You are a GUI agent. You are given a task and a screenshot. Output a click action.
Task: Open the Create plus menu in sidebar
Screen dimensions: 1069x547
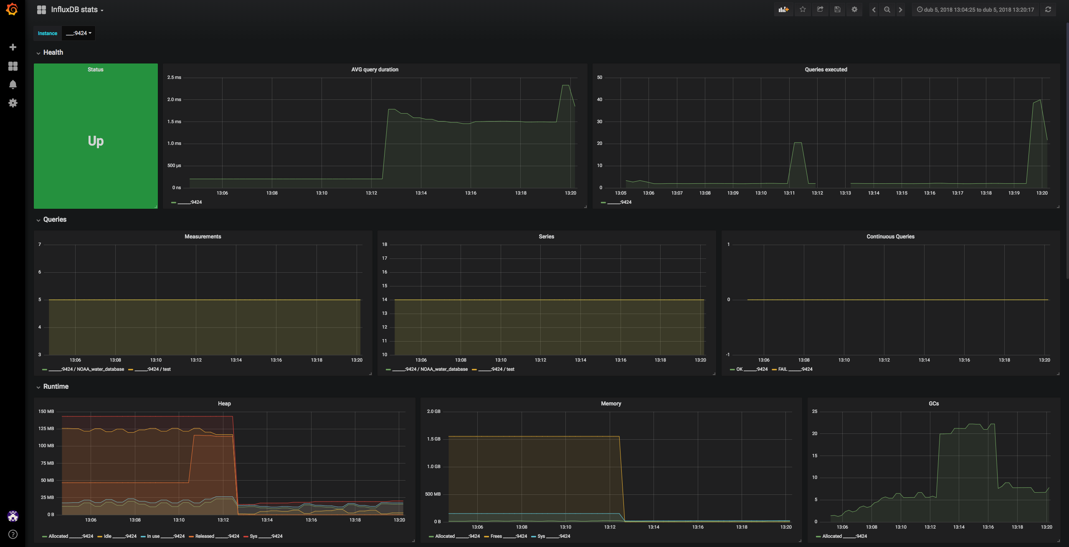(x=13, y=47)
